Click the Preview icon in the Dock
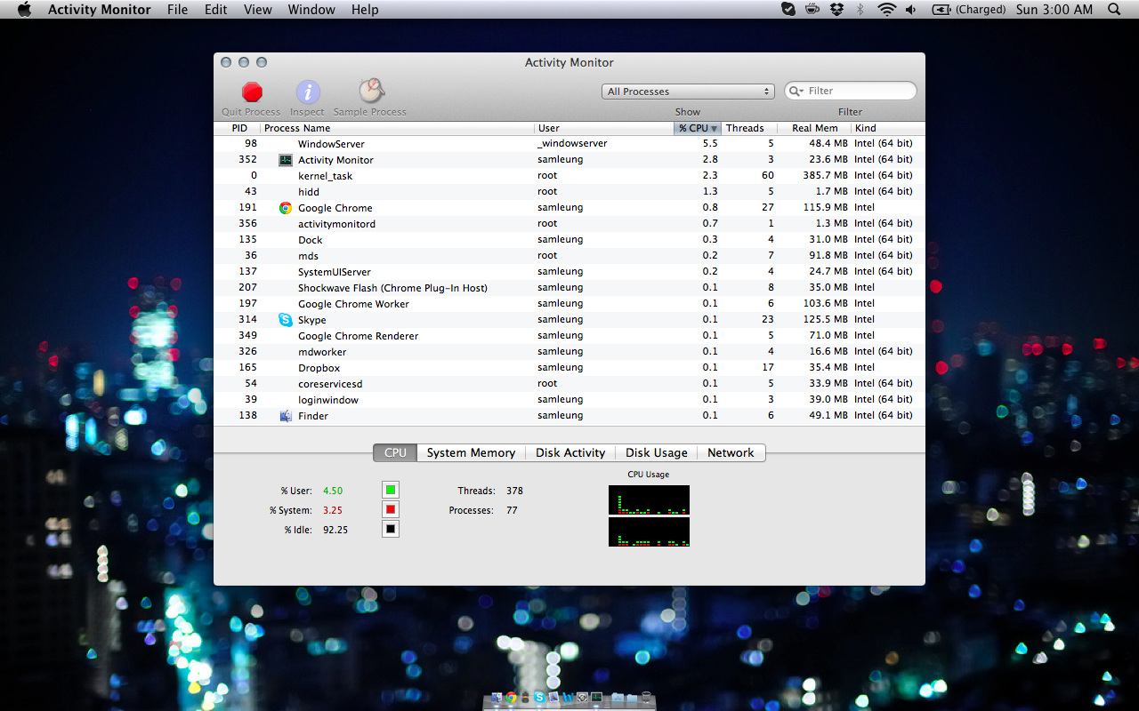This screenshot has height=711, width=1139. (553, 698)
